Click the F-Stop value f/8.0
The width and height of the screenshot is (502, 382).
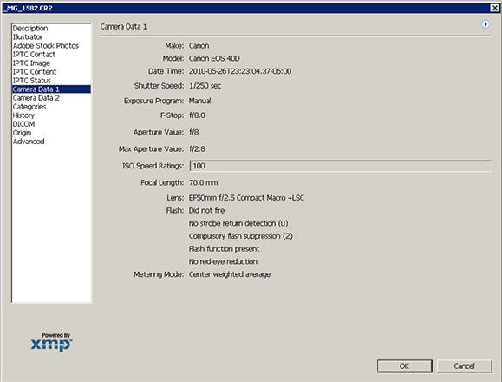pyautogui.click(x=197, y=115)
